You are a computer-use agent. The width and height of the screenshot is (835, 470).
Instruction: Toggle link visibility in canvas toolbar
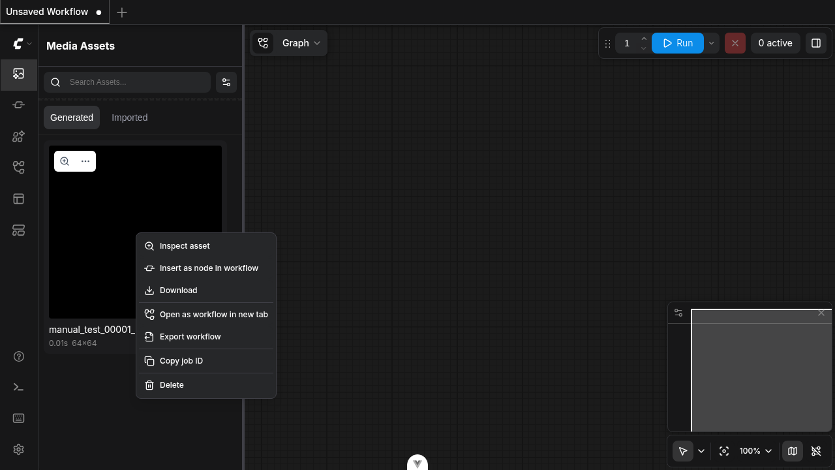pyautogui.click(x=816, y=451)
